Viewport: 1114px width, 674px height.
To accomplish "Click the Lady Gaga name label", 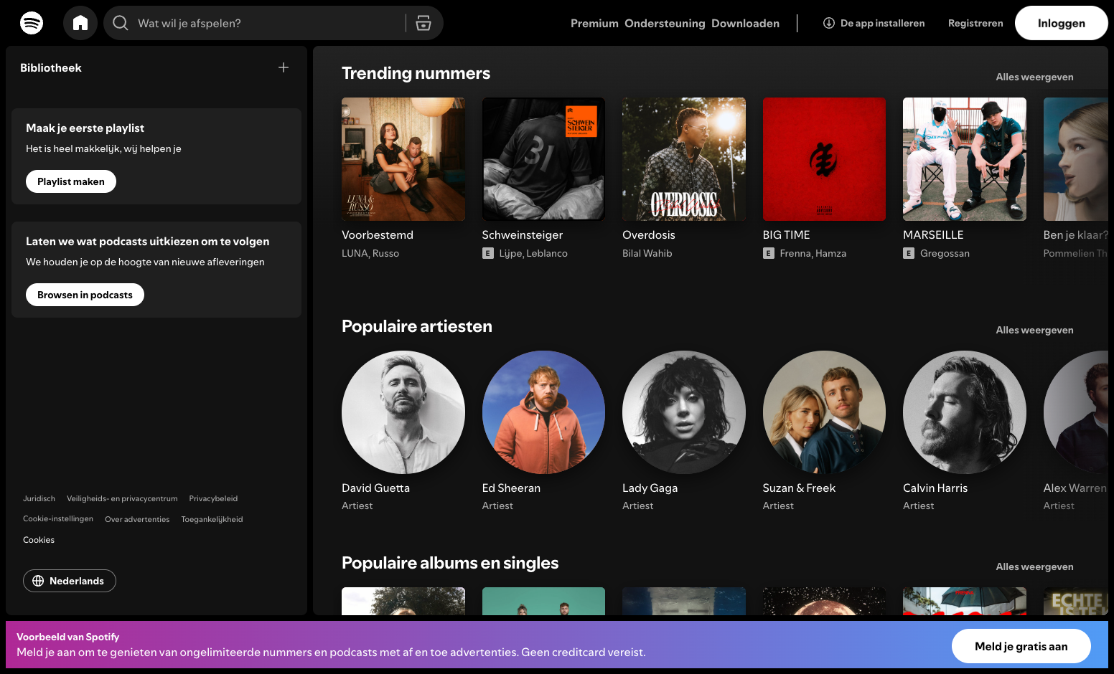I will [x=650, y=488].
